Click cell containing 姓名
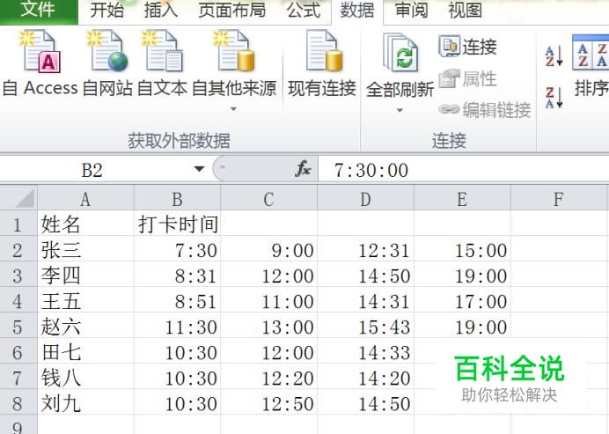The width and height of the screenshot is (609, 434). point(86,224)
